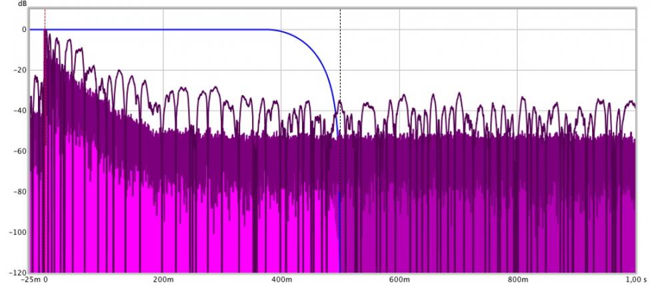Click the -120 dB axis label

click(x=17, y=273)
